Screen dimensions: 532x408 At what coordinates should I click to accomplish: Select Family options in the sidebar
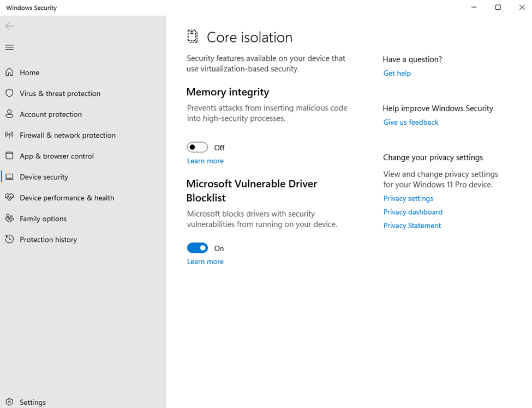pos(43,219)
